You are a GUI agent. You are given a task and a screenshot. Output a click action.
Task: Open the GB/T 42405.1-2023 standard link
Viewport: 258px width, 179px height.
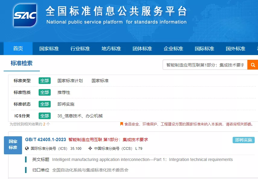(x=46, y=140)
